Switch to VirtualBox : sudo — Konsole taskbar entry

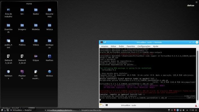point(58,110)
